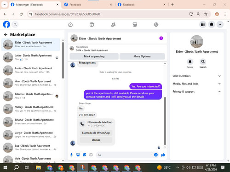Open Jatin - 2beds 1bath Apartment chat

pos(31,57)
